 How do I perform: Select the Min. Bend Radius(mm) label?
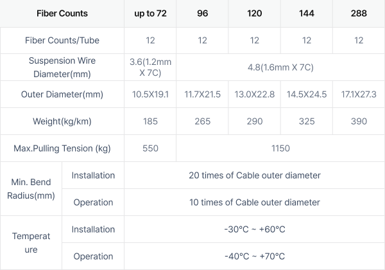pos(31,189)
